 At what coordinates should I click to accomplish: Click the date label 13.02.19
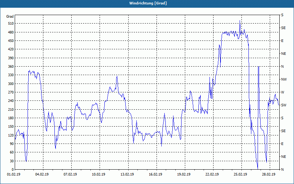127,174
